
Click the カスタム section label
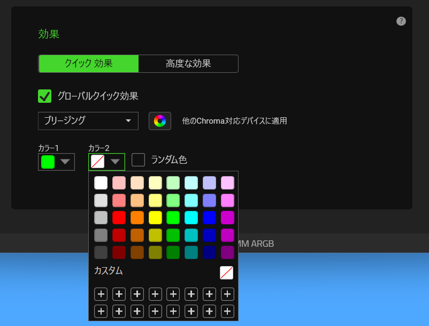[109, 271]
